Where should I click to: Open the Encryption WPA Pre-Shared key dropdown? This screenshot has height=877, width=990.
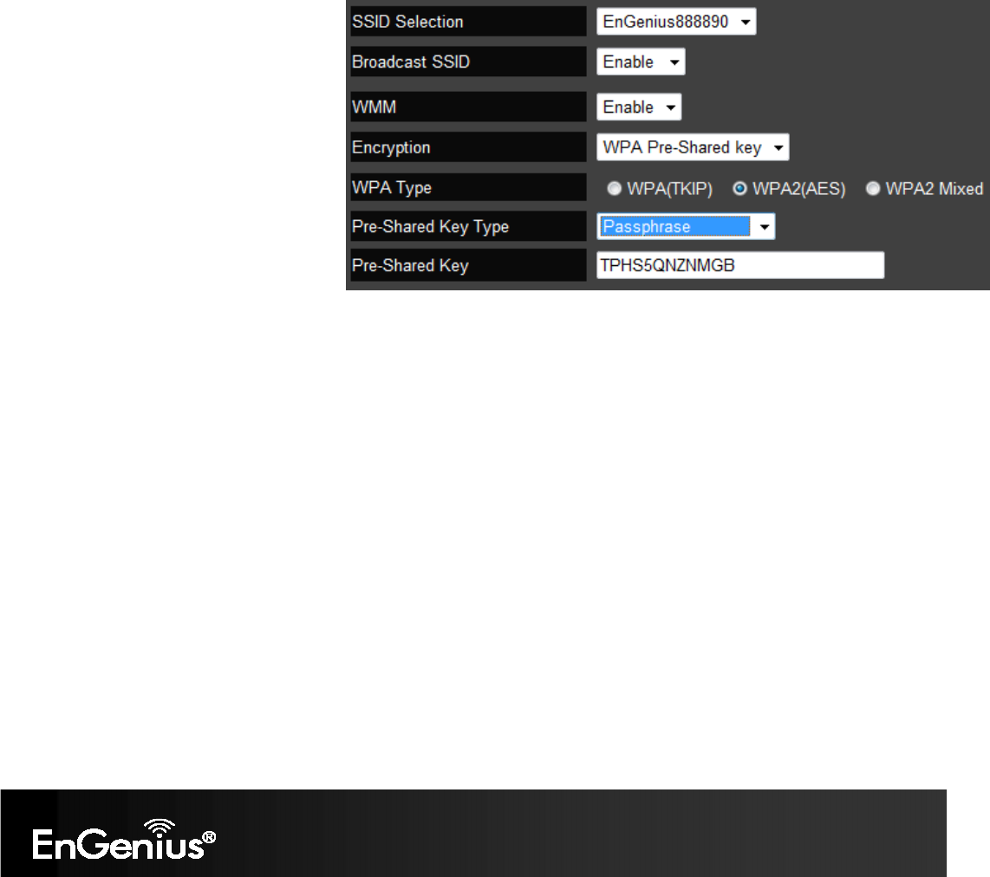(693, 147)
